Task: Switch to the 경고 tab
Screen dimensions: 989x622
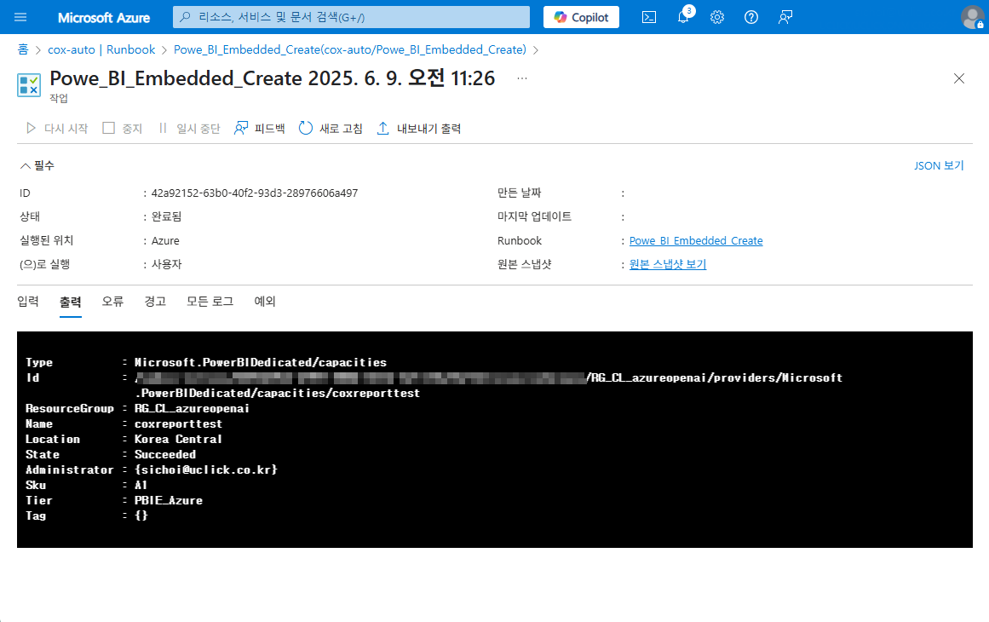Action: click(154, 302)
